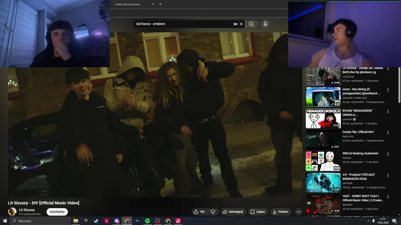
Task: Start voice search with the microphone icon
Action: [265, 24]
